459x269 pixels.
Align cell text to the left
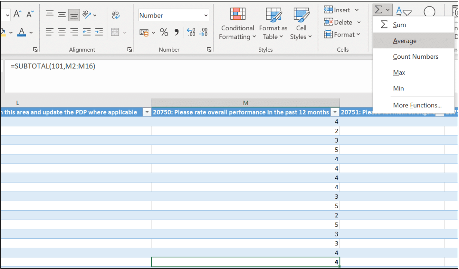pyautogui.click(x=50, y=32)
